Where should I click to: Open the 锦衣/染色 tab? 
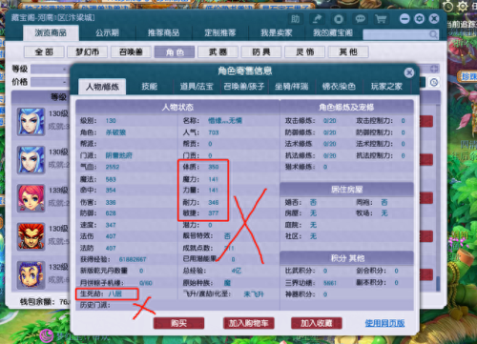pyautogui.click(x=339, y=87)
